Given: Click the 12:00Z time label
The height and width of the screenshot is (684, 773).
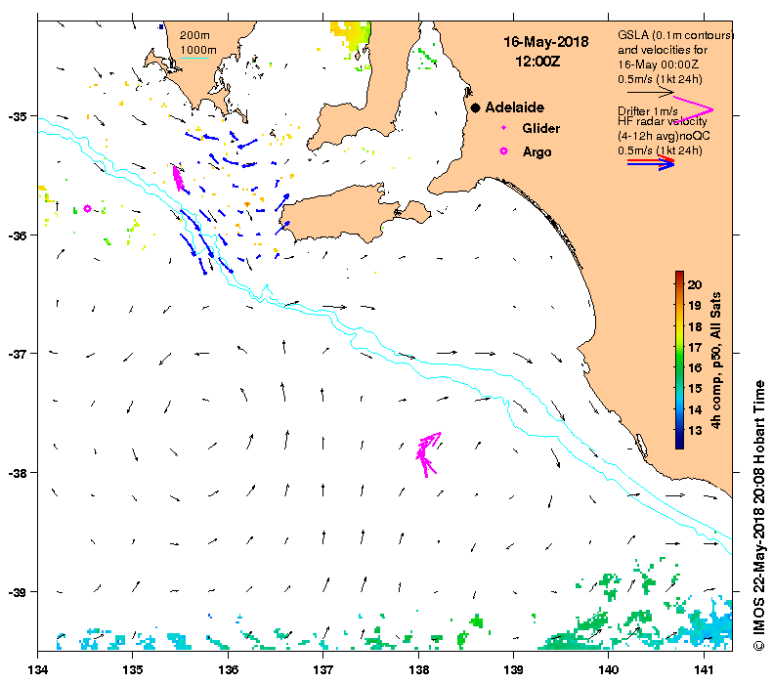Looking at the screenshot, I should click(537, 62).
